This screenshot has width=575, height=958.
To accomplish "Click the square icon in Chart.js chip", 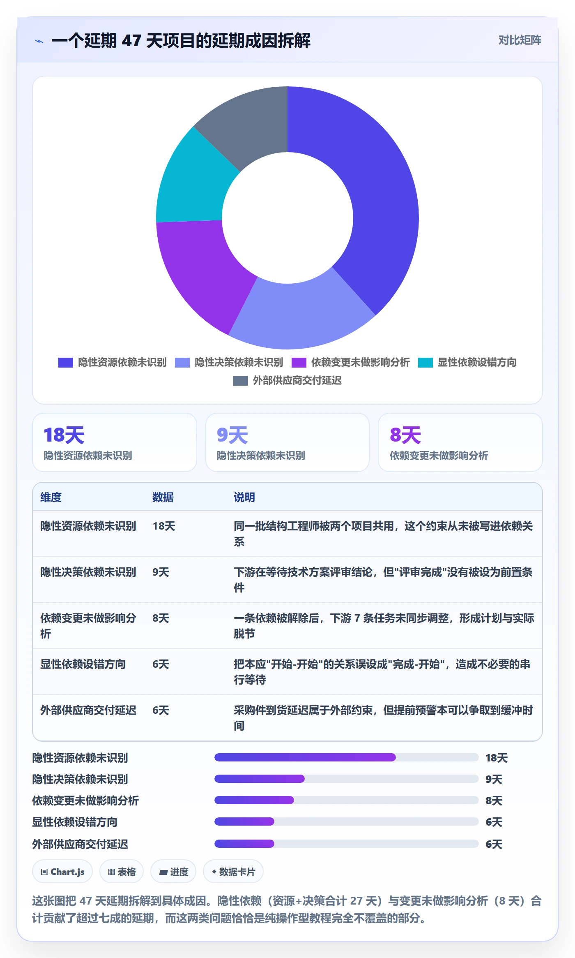I will click(x=44, y=872).
